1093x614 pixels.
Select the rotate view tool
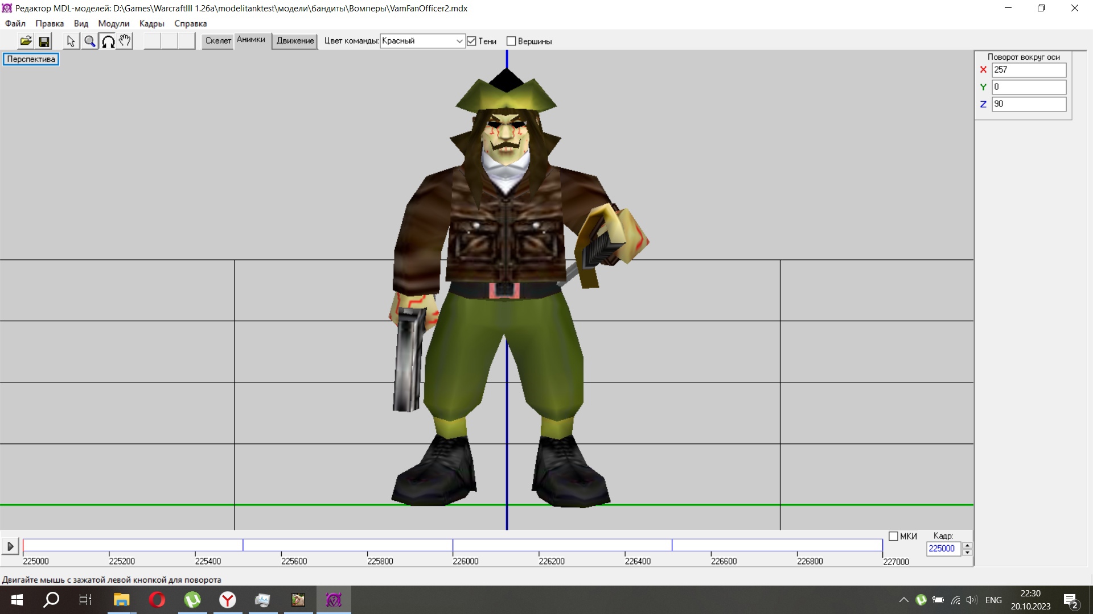click(x=108, y=41)
